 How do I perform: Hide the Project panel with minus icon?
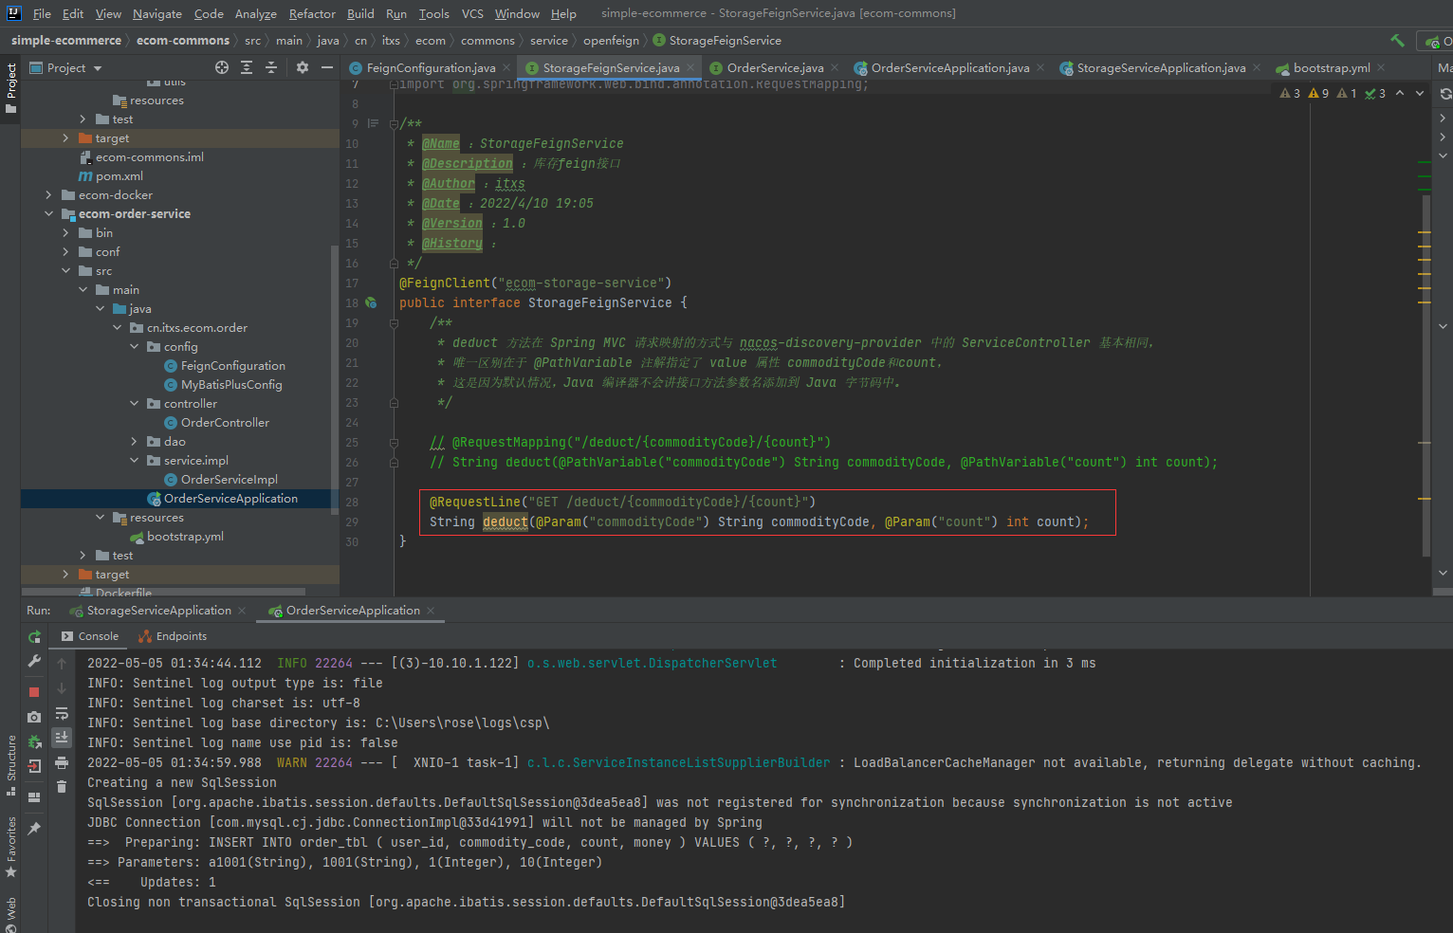327,67
